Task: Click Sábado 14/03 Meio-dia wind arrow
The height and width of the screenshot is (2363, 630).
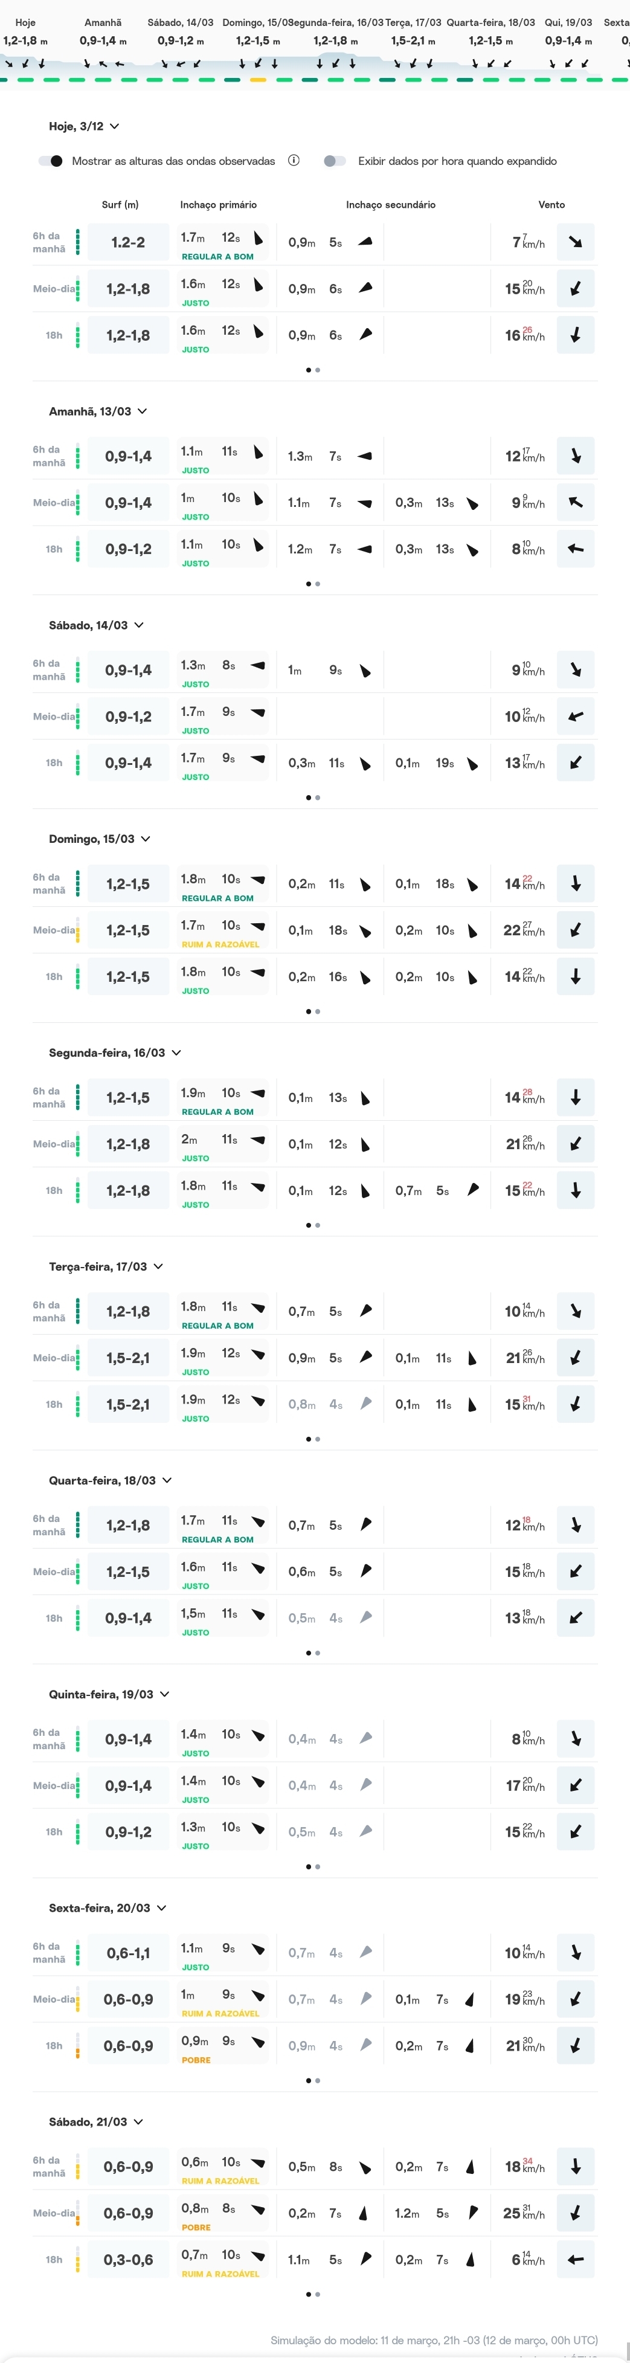Action: (x=575, y=717)
